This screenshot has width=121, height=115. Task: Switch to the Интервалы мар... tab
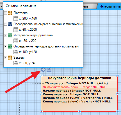tap(109, 6)
